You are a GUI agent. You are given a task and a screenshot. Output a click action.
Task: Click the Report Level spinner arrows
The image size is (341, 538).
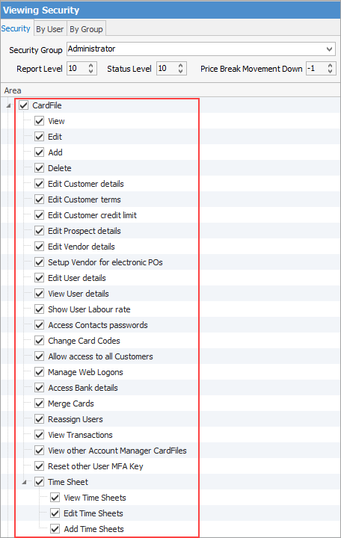(x=91, y=68)
